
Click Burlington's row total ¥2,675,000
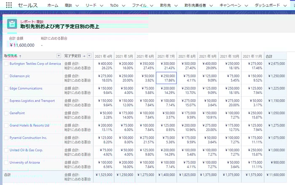point(276,64)
